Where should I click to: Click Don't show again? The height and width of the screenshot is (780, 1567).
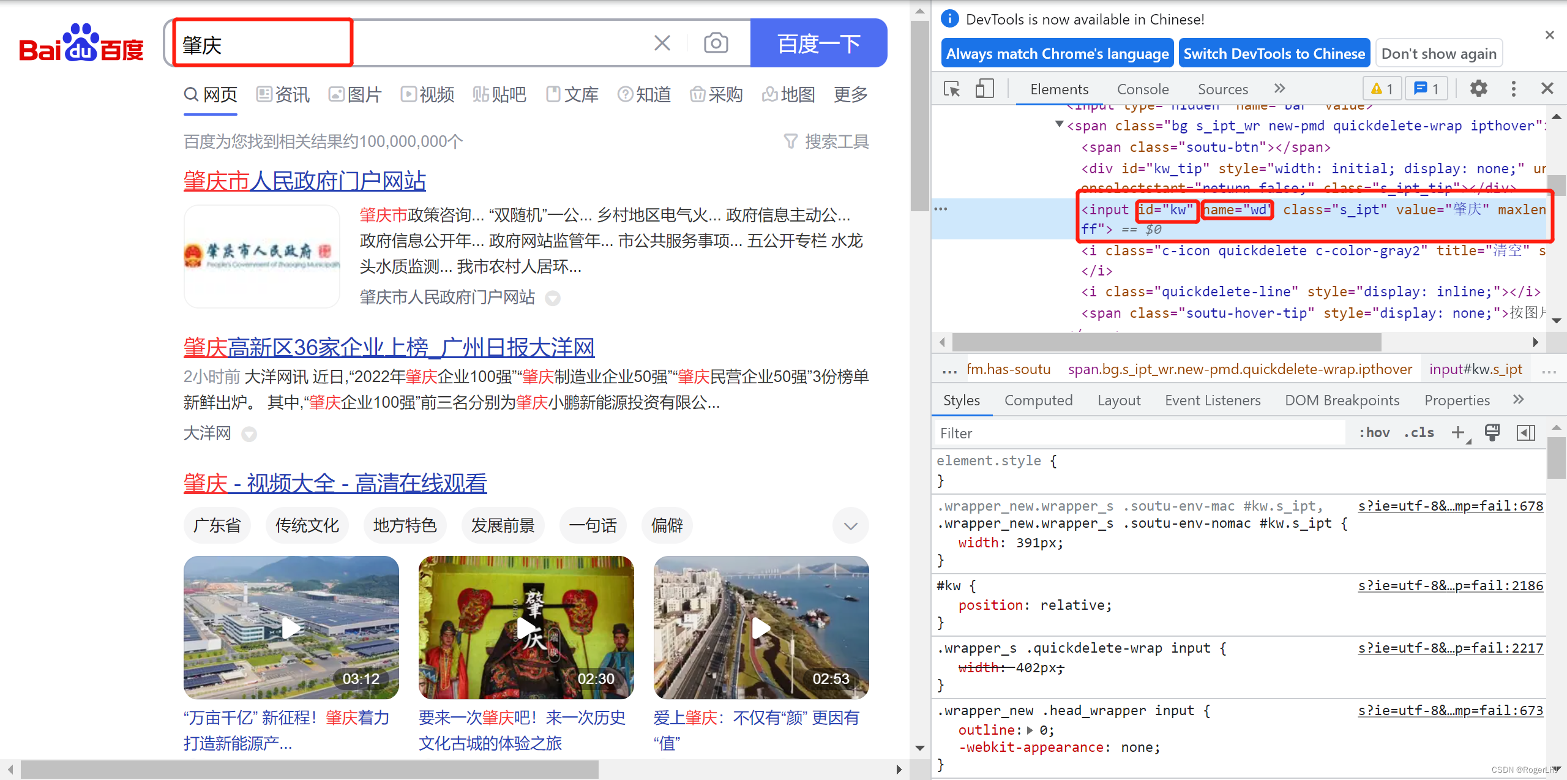[1439, 54]
